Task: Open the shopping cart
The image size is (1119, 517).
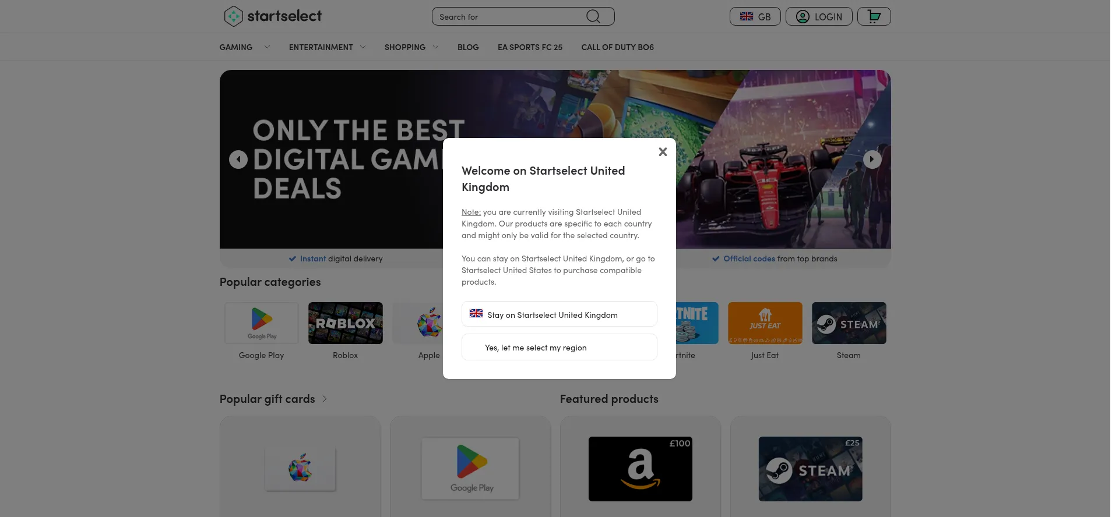Action: coord(874,16)
